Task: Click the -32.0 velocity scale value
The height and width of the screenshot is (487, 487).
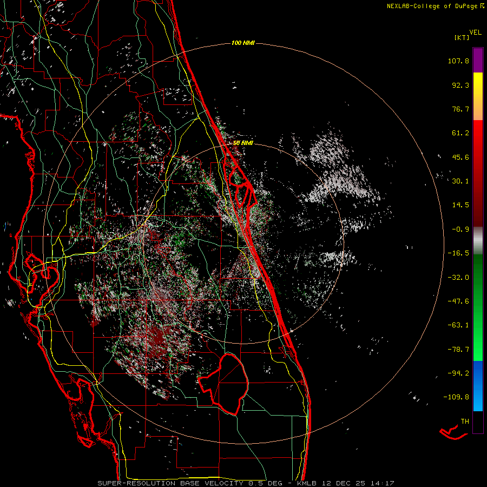Action: (458, 278)
